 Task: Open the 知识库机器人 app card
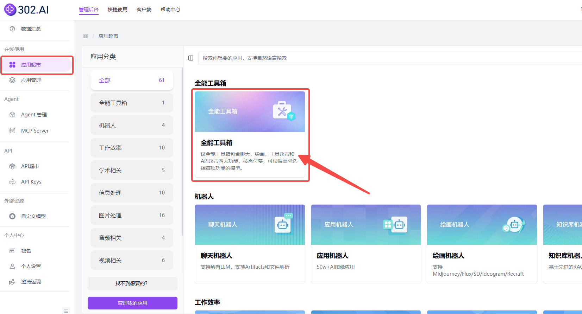click(563, 244)
